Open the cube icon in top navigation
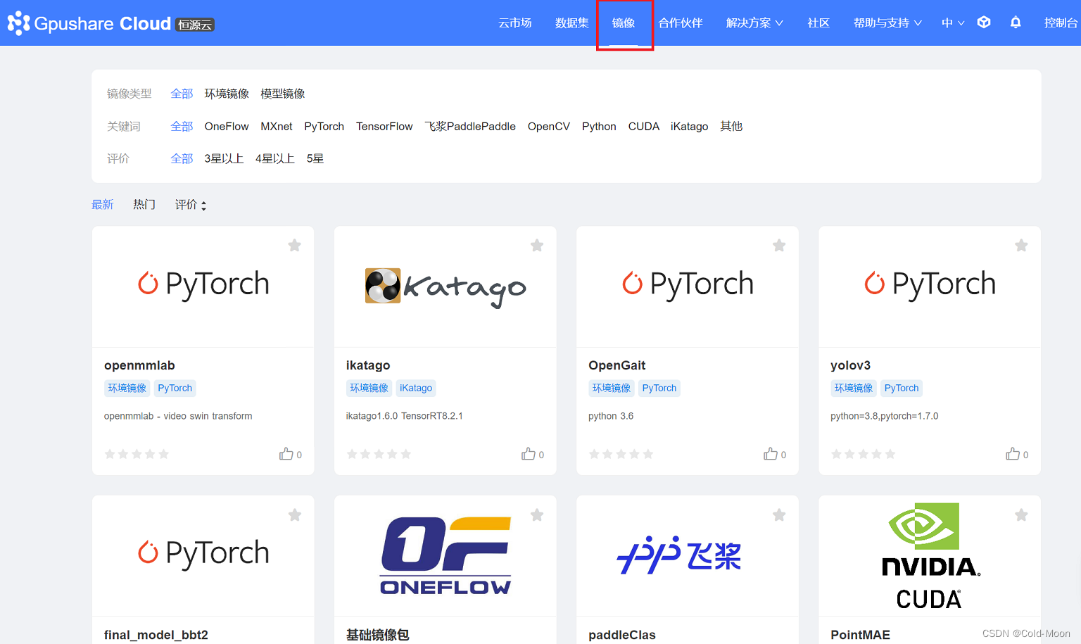1081x644 pixels. 984,23
